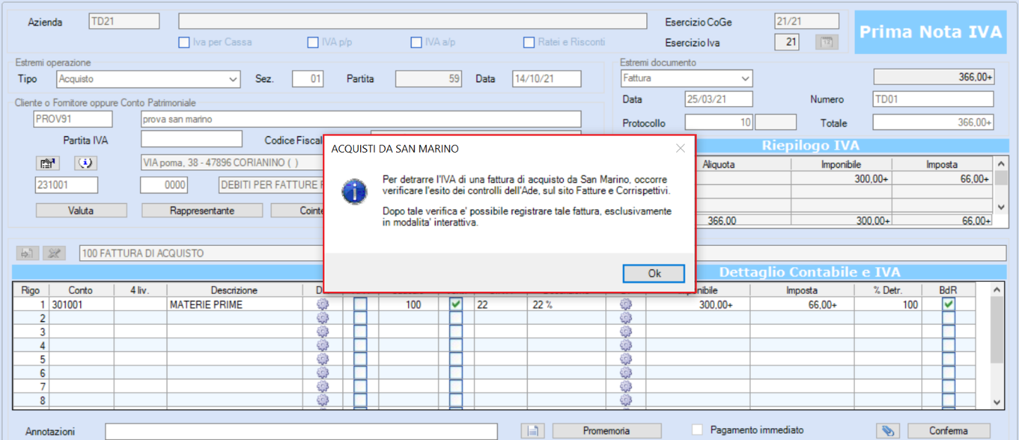Click the tools icon left of 100 FATTURA DI ACQUISTO

click(x=53, y=253)
